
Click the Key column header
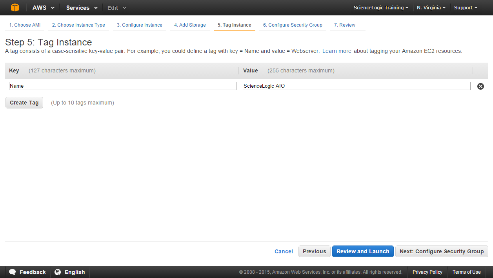pyautogui.click(x=14, y=70)
